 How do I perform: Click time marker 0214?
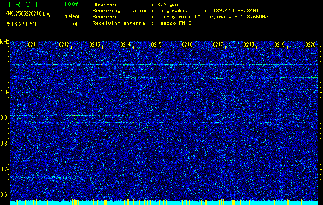click(x=125, y=45)
